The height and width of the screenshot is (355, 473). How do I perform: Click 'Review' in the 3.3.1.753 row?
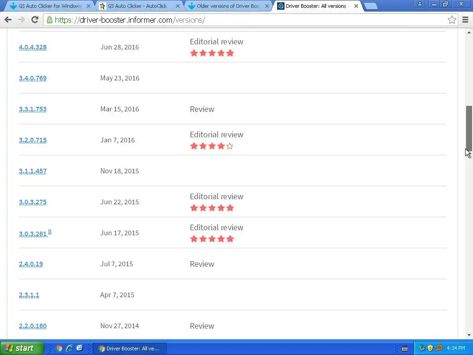[202, 109]
